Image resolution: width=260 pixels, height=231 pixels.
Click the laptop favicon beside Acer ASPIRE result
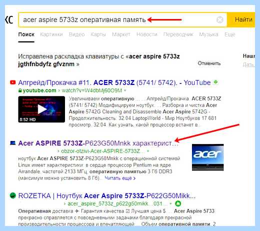[x=13, y=143]
